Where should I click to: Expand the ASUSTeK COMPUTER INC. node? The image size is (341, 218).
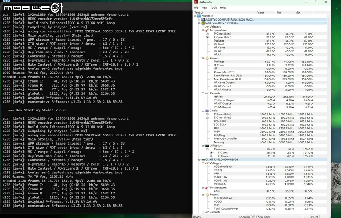coord(199,20)
